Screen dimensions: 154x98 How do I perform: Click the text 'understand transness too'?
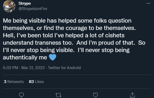click(x=38, y=43)
